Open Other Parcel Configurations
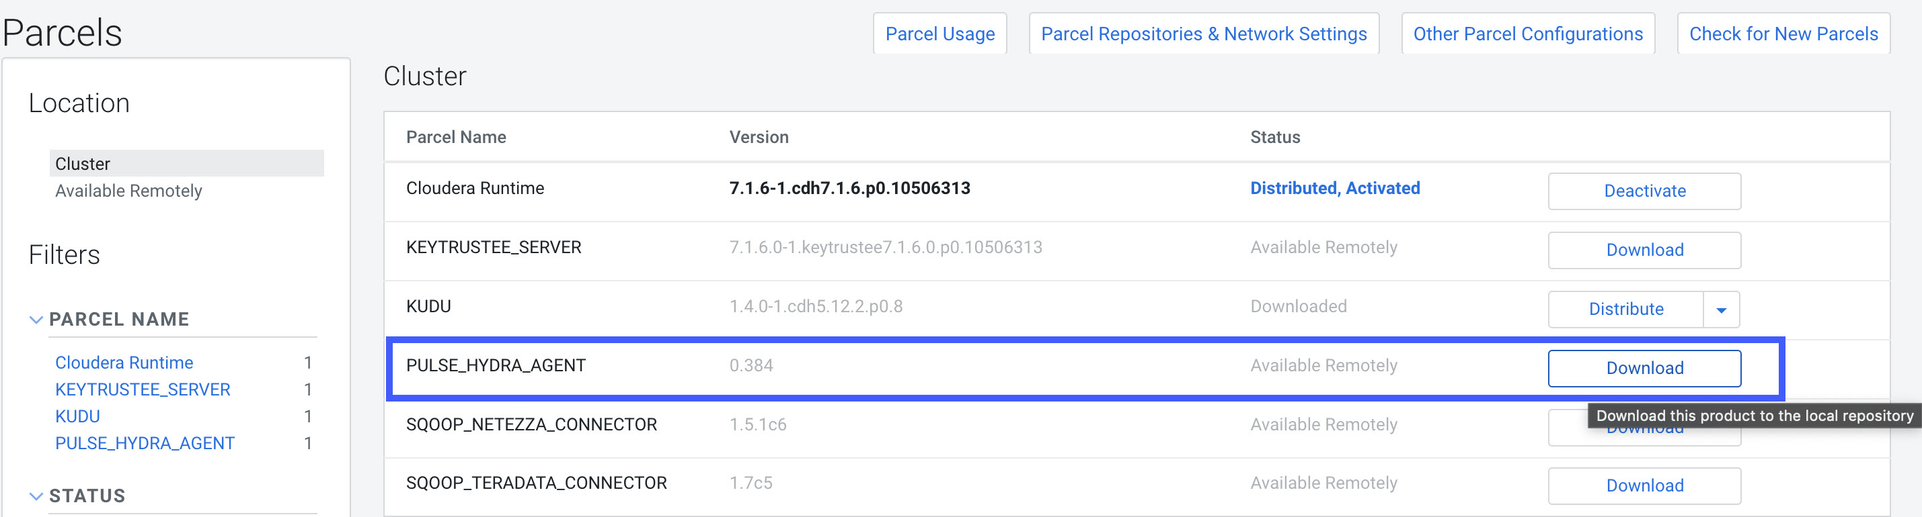Screen dimensions: 1922x517 click(1528, 34)
